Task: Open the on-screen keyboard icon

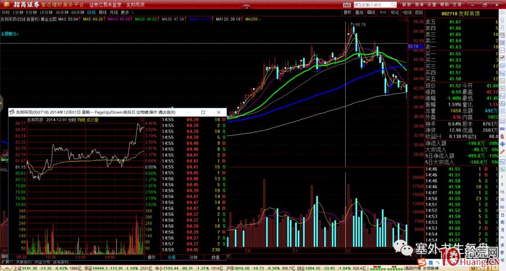Action: coord(347,5)
